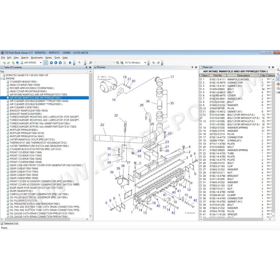Screen dimensions: 280x280
Task: Click the green back navigation arrow
Action: [4, 63]
